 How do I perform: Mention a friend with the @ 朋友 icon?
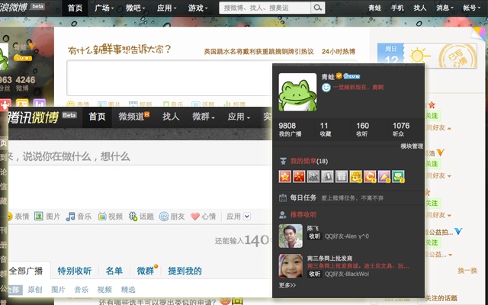[164, 217]
